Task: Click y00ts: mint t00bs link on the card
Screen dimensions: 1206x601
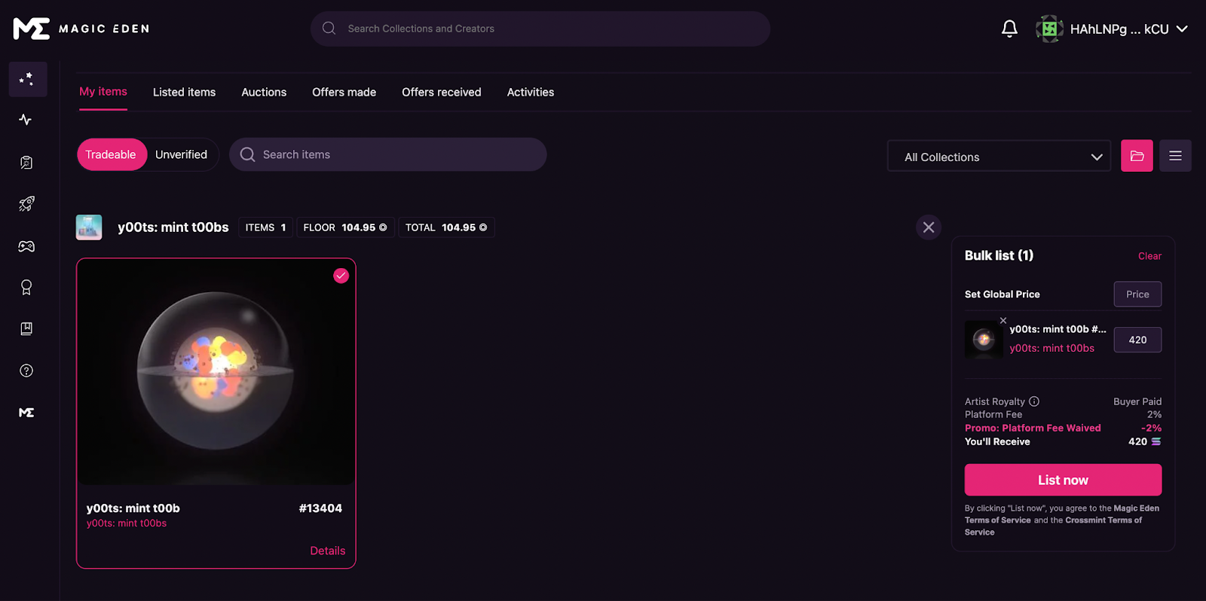Action: 127,523
